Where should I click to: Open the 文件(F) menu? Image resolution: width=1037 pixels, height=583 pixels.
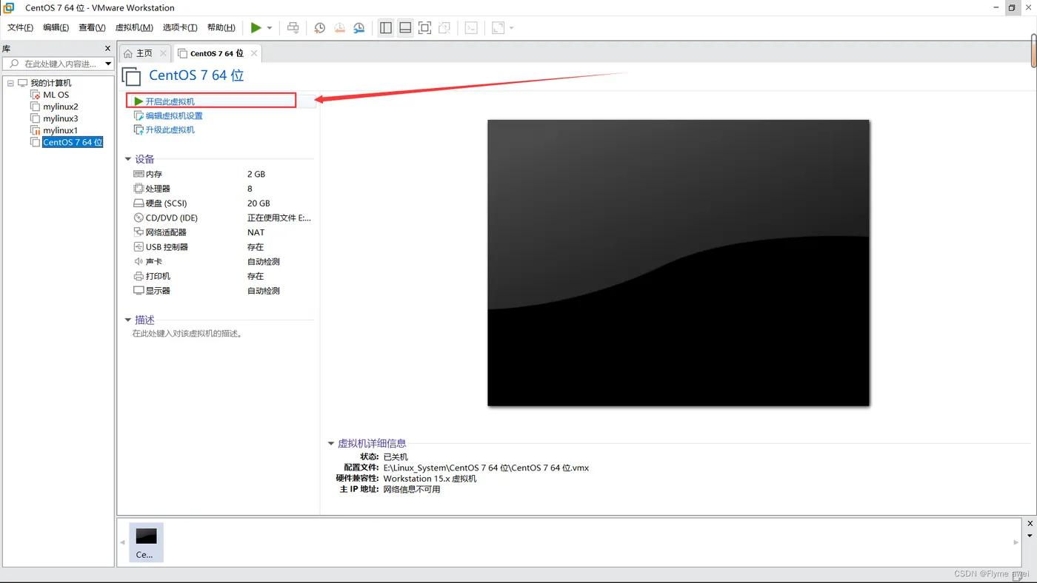pyautogui.click(x=20, y=27)
